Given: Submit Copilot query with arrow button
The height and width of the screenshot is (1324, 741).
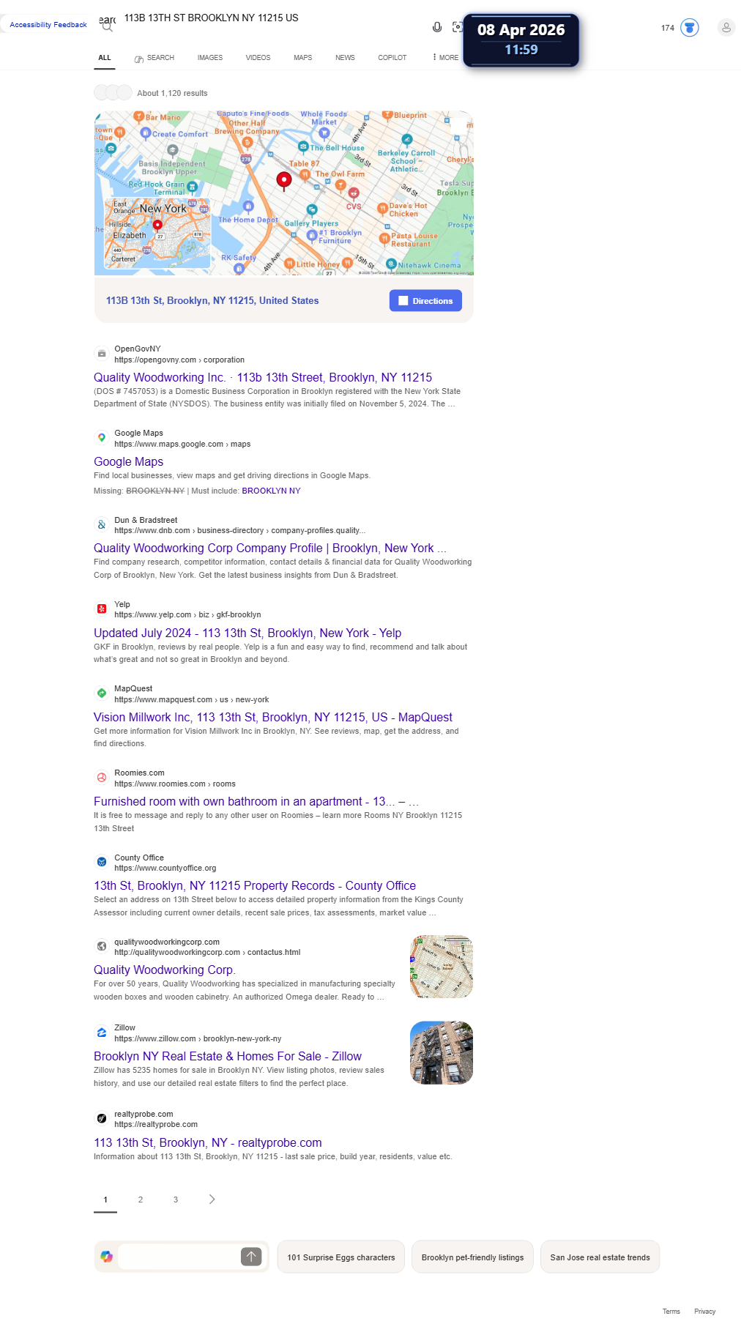Looking at the screenshot, I should pyautogui.click(x=251, y=1257).
